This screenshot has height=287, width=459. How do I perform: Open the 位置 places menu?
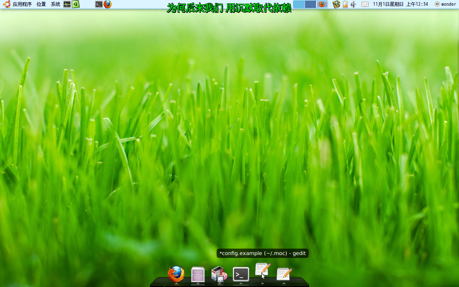point(41,4)
